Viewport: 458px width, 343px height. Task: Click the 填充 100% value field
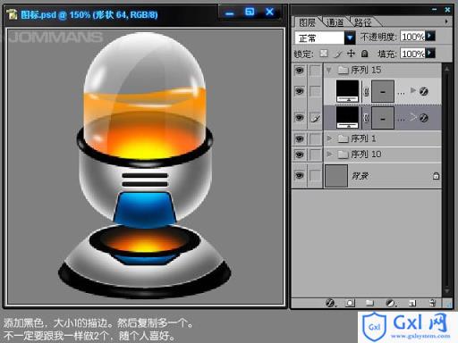coord(412,54)
